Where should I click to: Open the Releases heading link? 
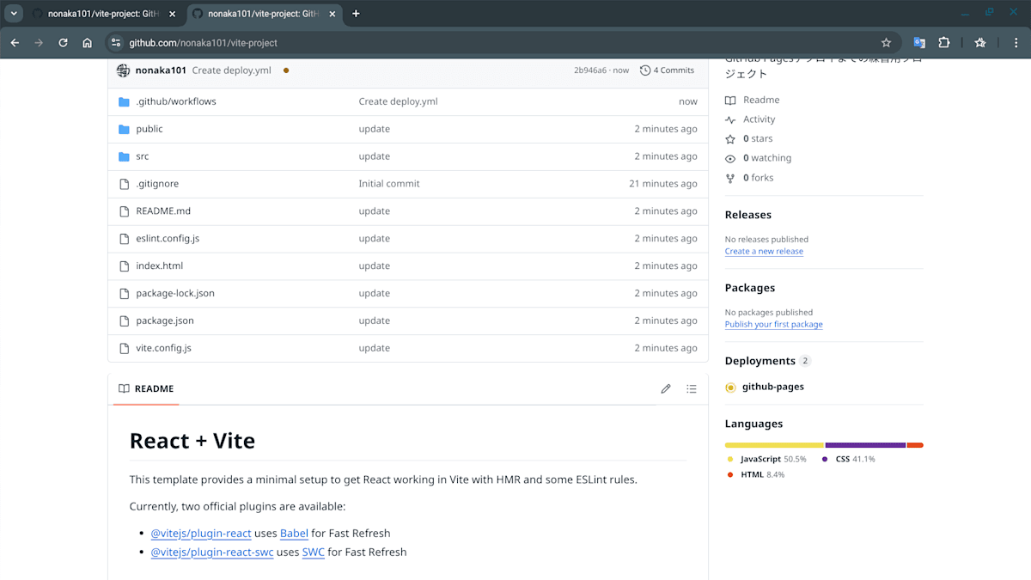click(x=748, y=216)
